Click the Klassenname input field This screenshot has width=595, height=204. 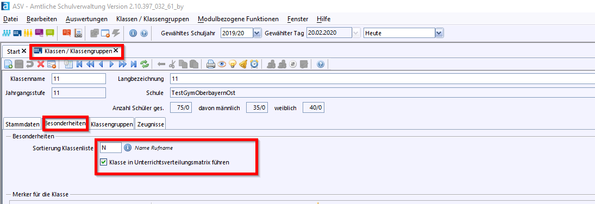79,79
